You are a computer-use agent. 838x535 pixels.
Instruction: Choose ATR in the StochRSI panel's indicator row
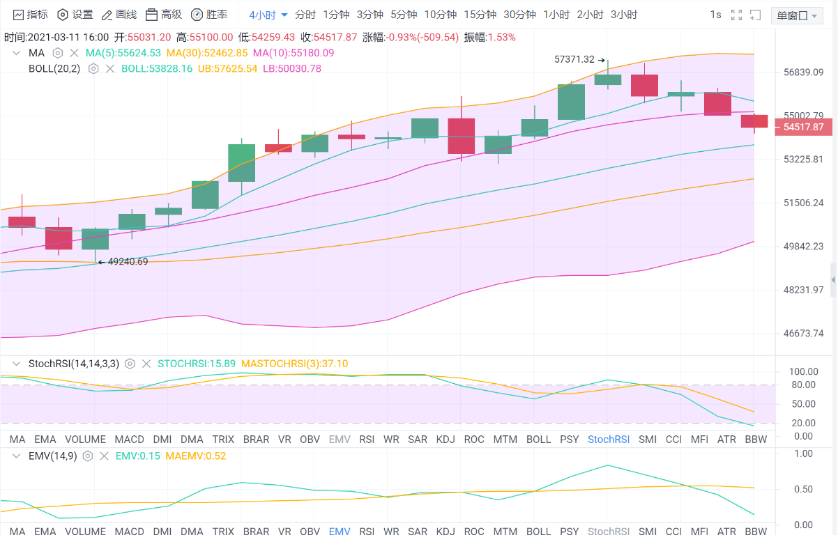click(x=726, y=440)
